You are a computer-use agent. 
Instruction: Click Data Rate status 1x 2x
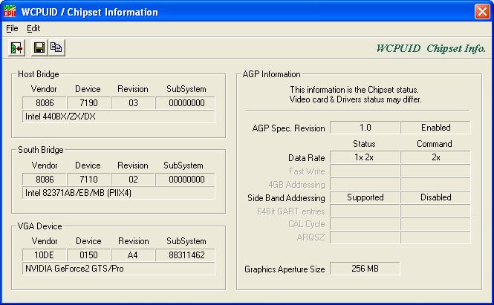point(365,157)
